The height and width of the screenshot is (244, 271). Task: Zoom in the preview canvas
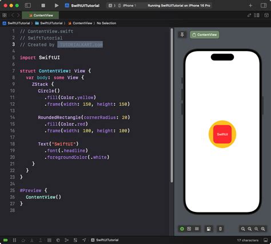(x=263, y=229)
